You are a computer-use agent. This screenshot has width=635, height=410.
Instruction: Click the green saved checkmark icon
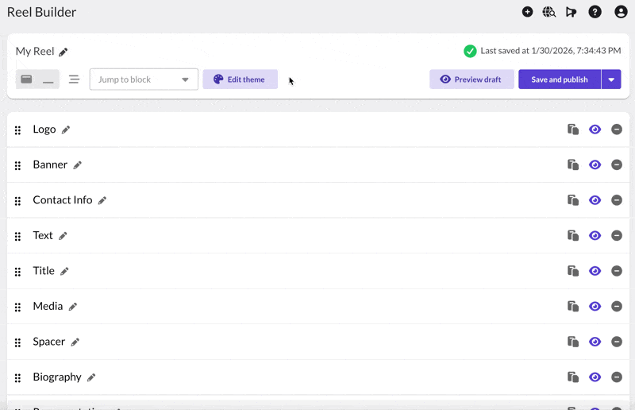(470, 51)
